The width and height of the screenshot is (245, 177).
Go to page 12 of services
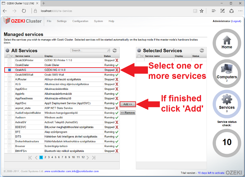(x=83, y=157)
